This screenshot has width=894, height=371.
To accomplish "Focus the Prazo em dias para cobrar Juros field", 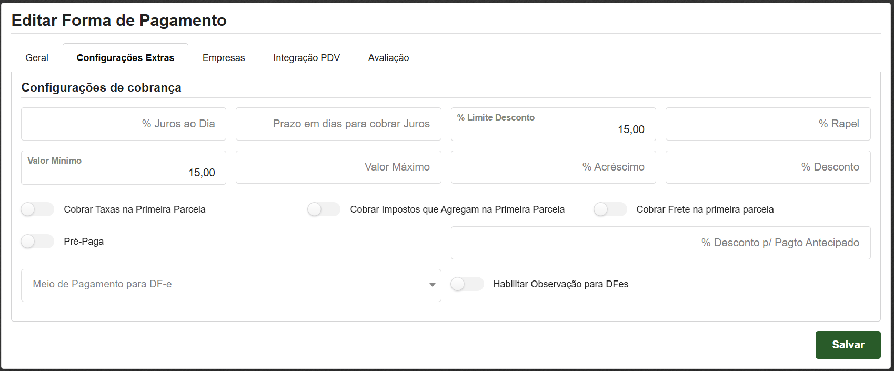I will click(x=338, y=124).
